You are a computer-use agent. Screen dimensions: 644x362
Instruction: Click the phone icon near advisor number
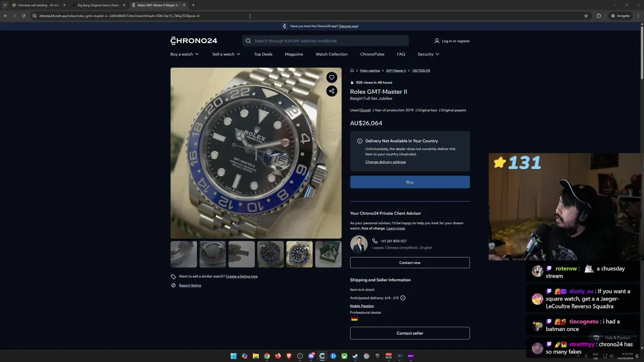[x=375, y=241]
